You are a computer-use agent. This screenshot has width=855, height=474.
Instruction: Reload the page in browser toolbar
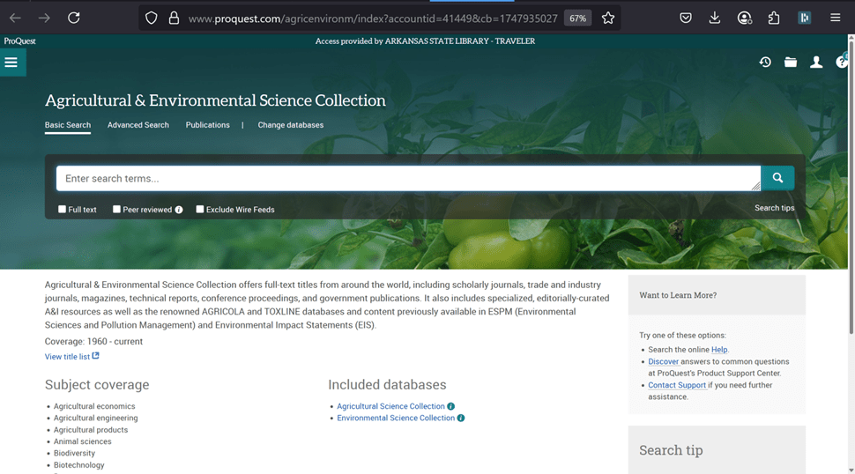point(74,18)
